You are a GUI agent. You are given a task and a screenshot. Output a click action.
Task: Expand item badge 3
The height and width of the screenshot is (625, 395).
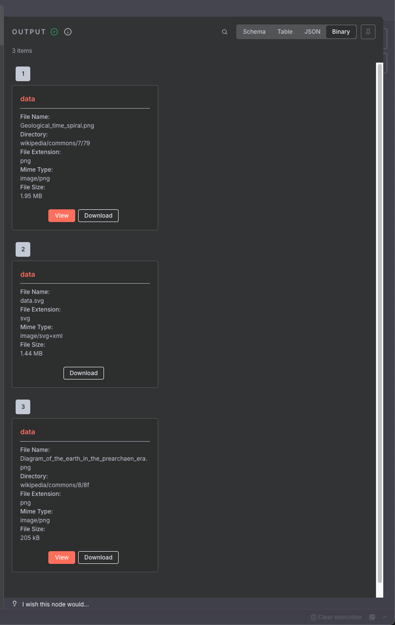[22, 406]
